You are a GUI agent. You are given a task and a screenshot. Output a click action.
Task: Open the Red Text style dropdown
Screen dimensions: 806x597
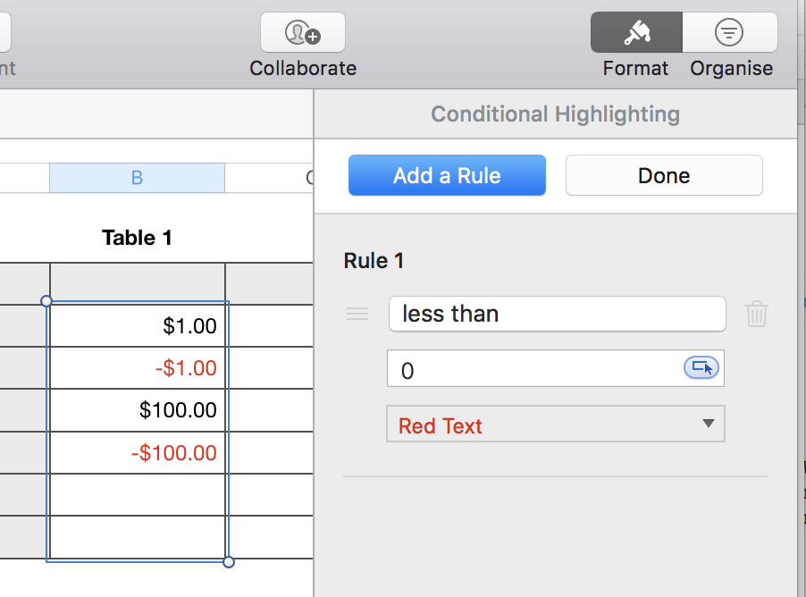click(555, 425)
